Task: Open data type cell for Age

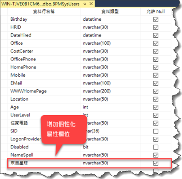Action: click(110, 107)
